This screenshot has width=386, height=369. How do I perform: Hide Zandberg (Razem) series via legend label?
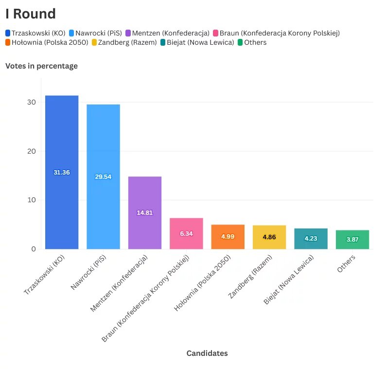point(127,42)
